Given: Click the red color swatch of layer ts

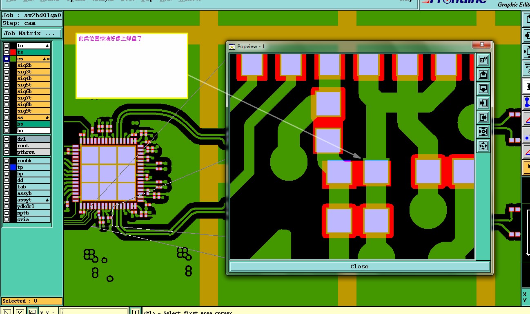Looking at the screenshot, I should [x=13, y=52].
